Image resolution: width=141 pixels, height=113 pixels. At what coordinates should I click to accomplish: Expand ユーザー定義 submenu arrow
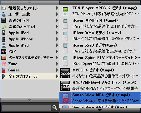[x=57, y=14]
